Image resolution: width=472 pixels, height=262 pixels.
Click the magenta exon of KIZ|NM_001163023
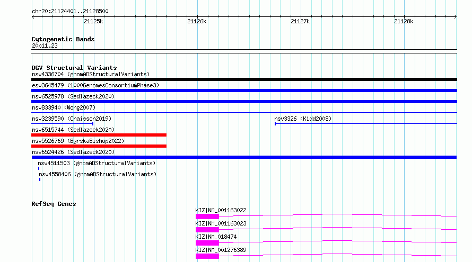click(x=207, y=230)
